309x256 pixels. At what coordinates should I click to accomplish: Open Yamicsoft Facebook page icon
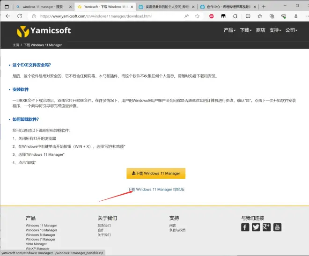(245, 227)
